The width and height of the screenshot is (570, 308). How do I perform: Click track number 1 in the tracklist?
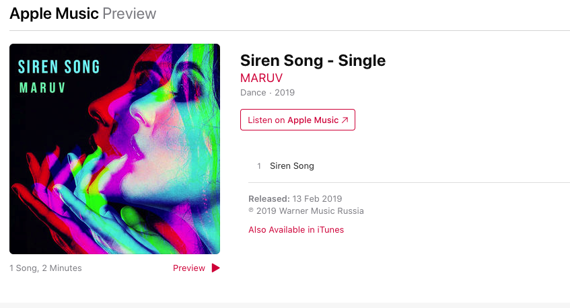point(259,166)
